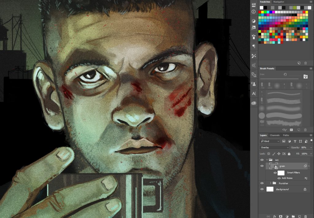Click the Delete layer trash icon
This screenshot has width=314, height=218.
(306, 216)
